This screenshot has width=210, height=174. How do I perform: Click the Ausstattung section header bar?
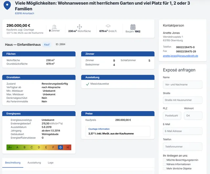(x=118, y=77)
